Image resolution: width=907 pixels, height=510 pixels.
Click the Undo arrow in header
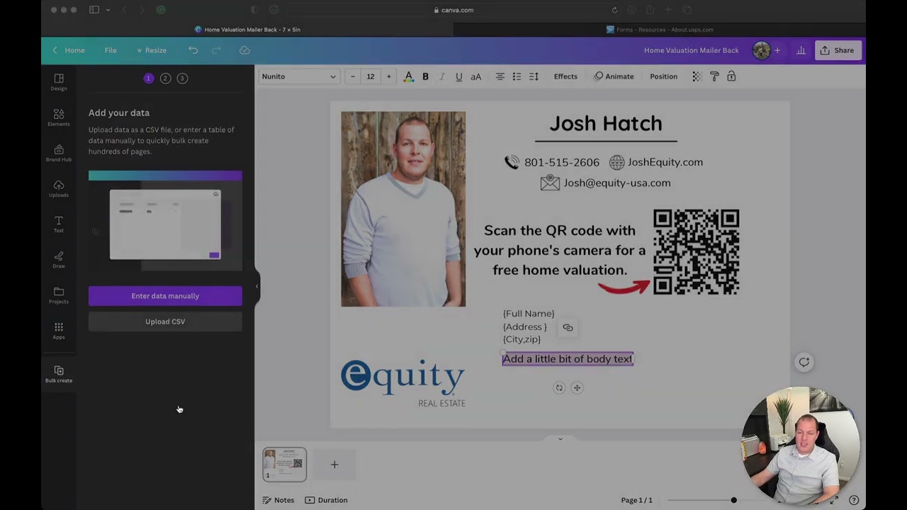[x=193, y=50]
